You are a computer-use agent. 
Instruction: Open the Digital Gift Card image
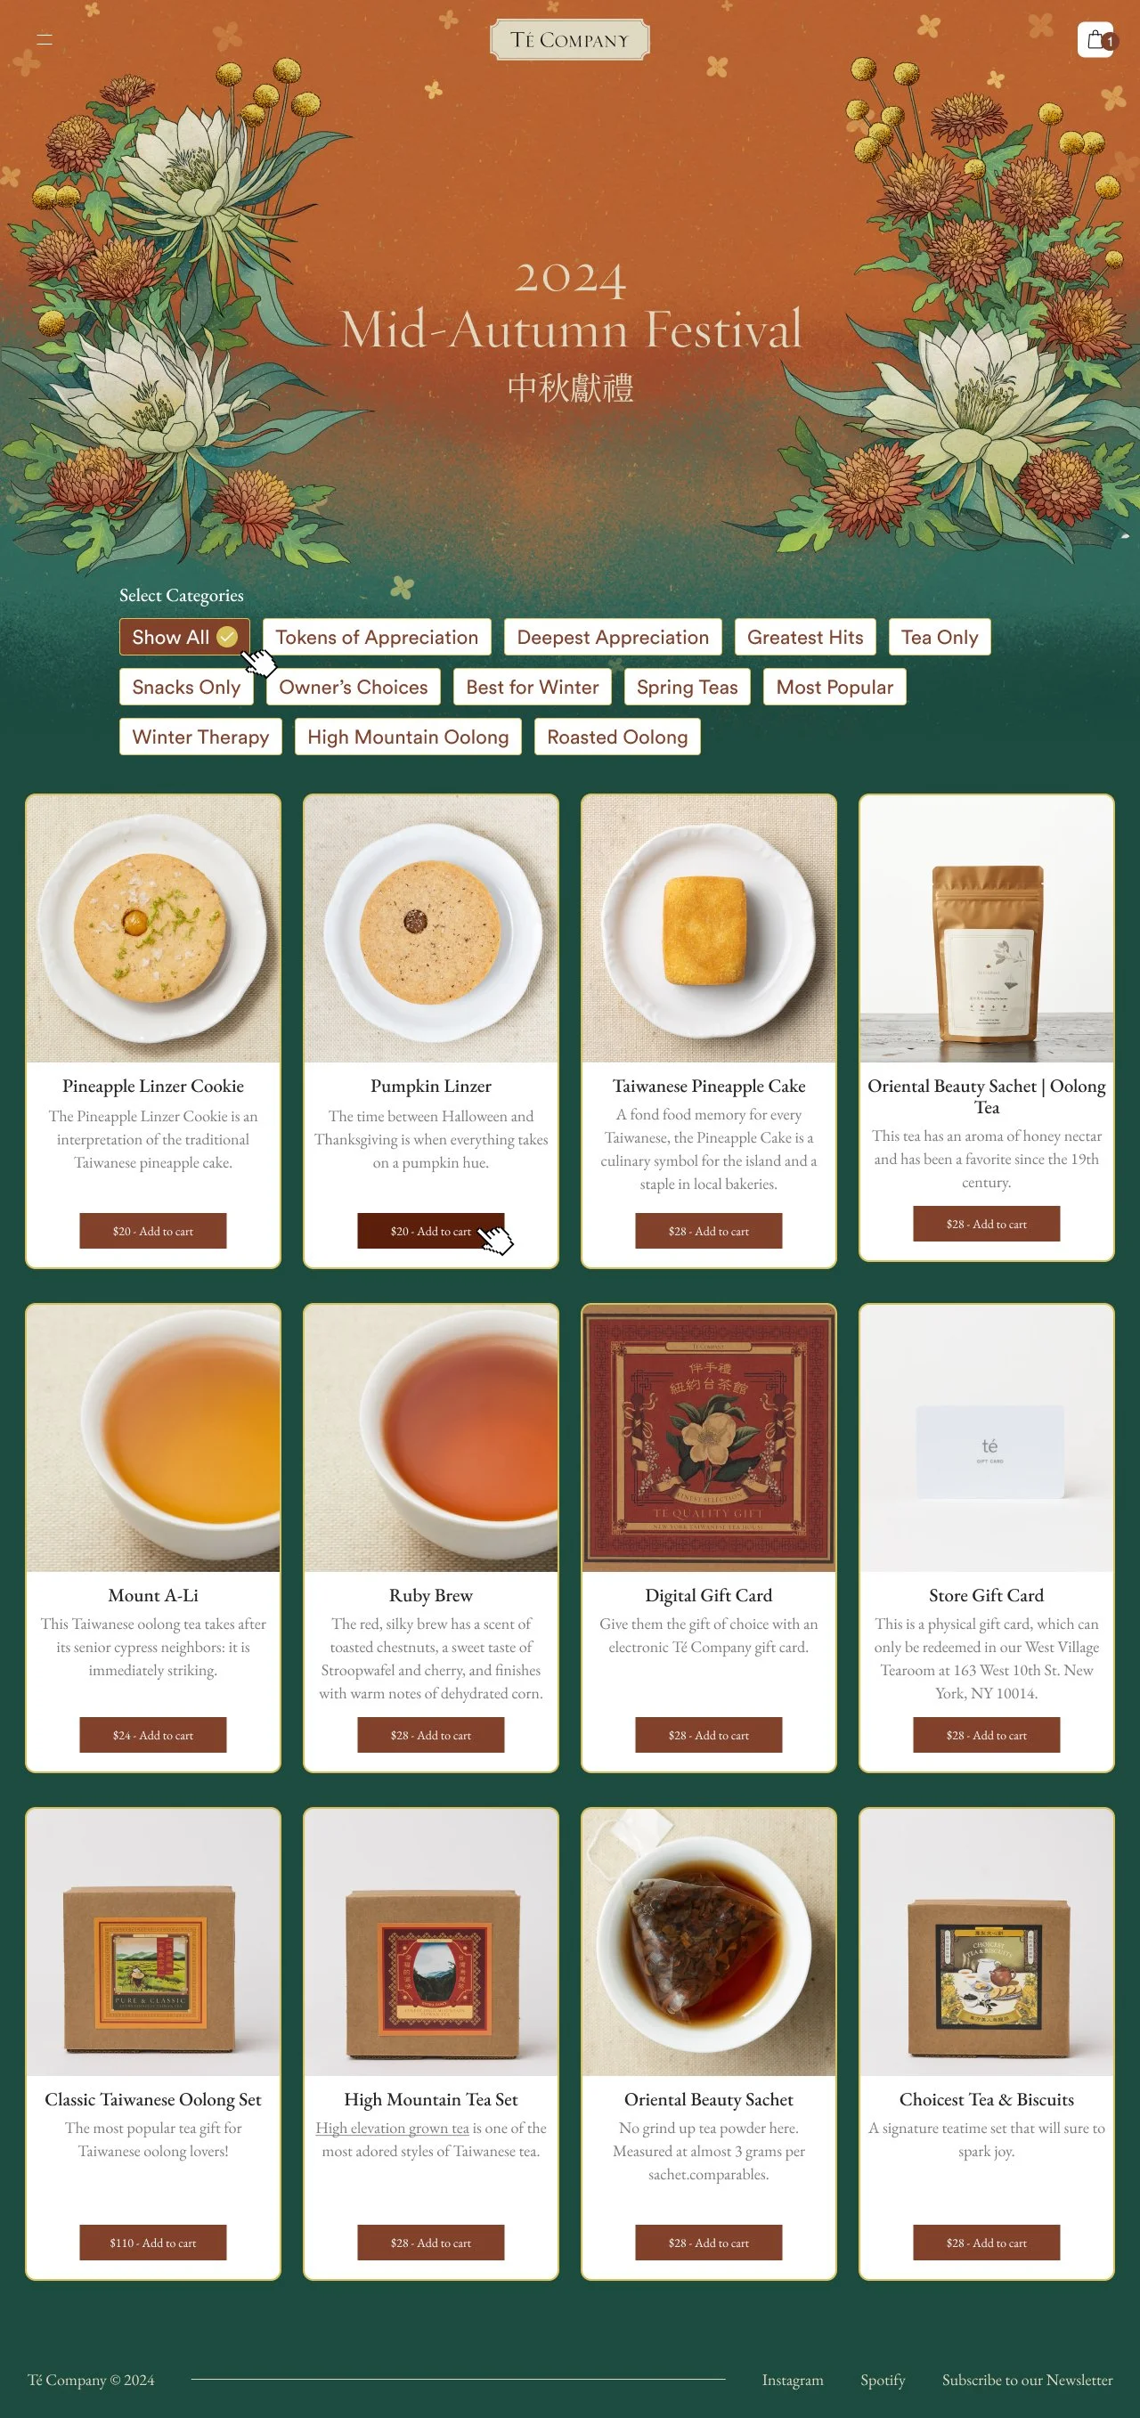tap(709, 1438)
